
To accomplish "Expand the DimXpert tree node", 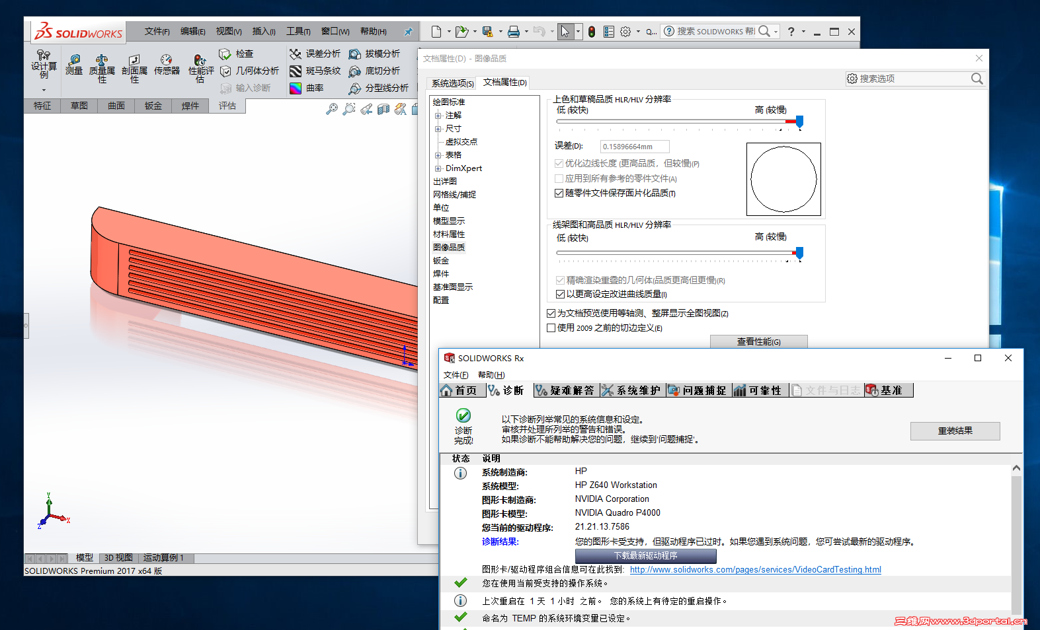I will click(438, 168).
